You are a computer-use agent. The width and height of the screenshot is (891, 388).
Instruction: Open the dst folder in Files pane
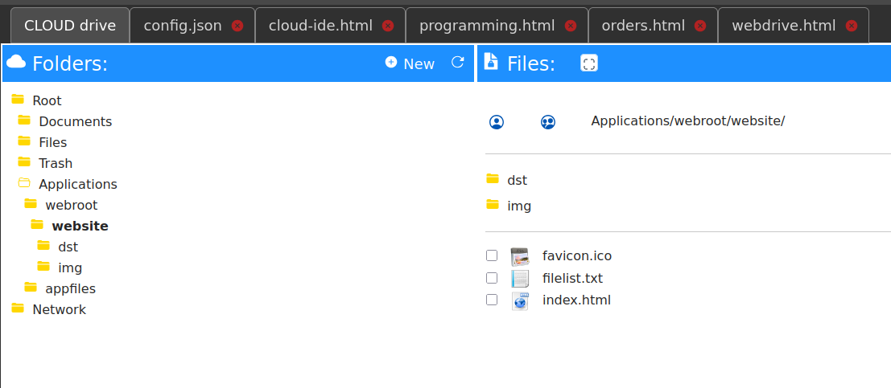tap(516, 180)
